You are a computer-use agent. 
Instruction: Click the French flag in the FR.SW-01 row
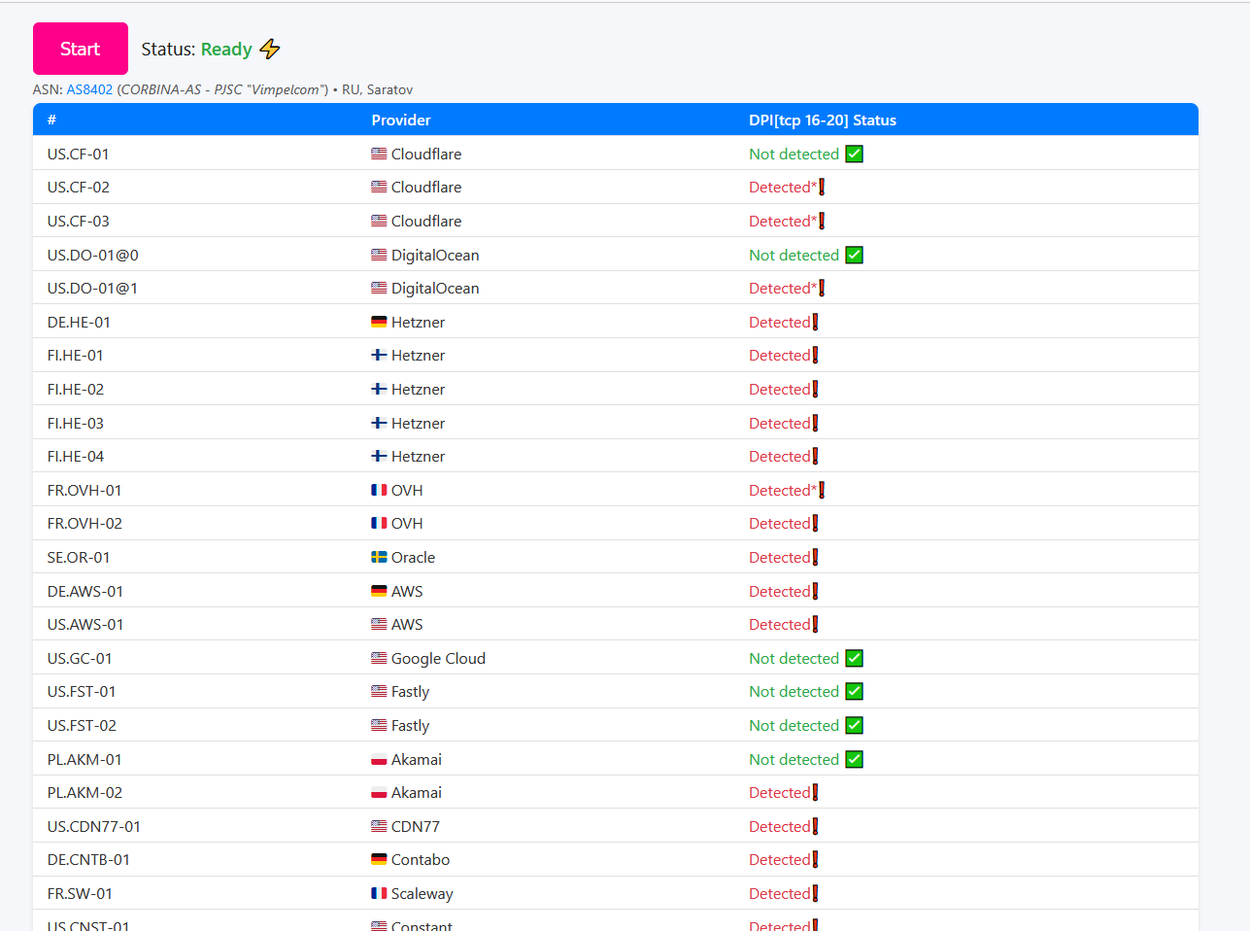tap(379, 893)
